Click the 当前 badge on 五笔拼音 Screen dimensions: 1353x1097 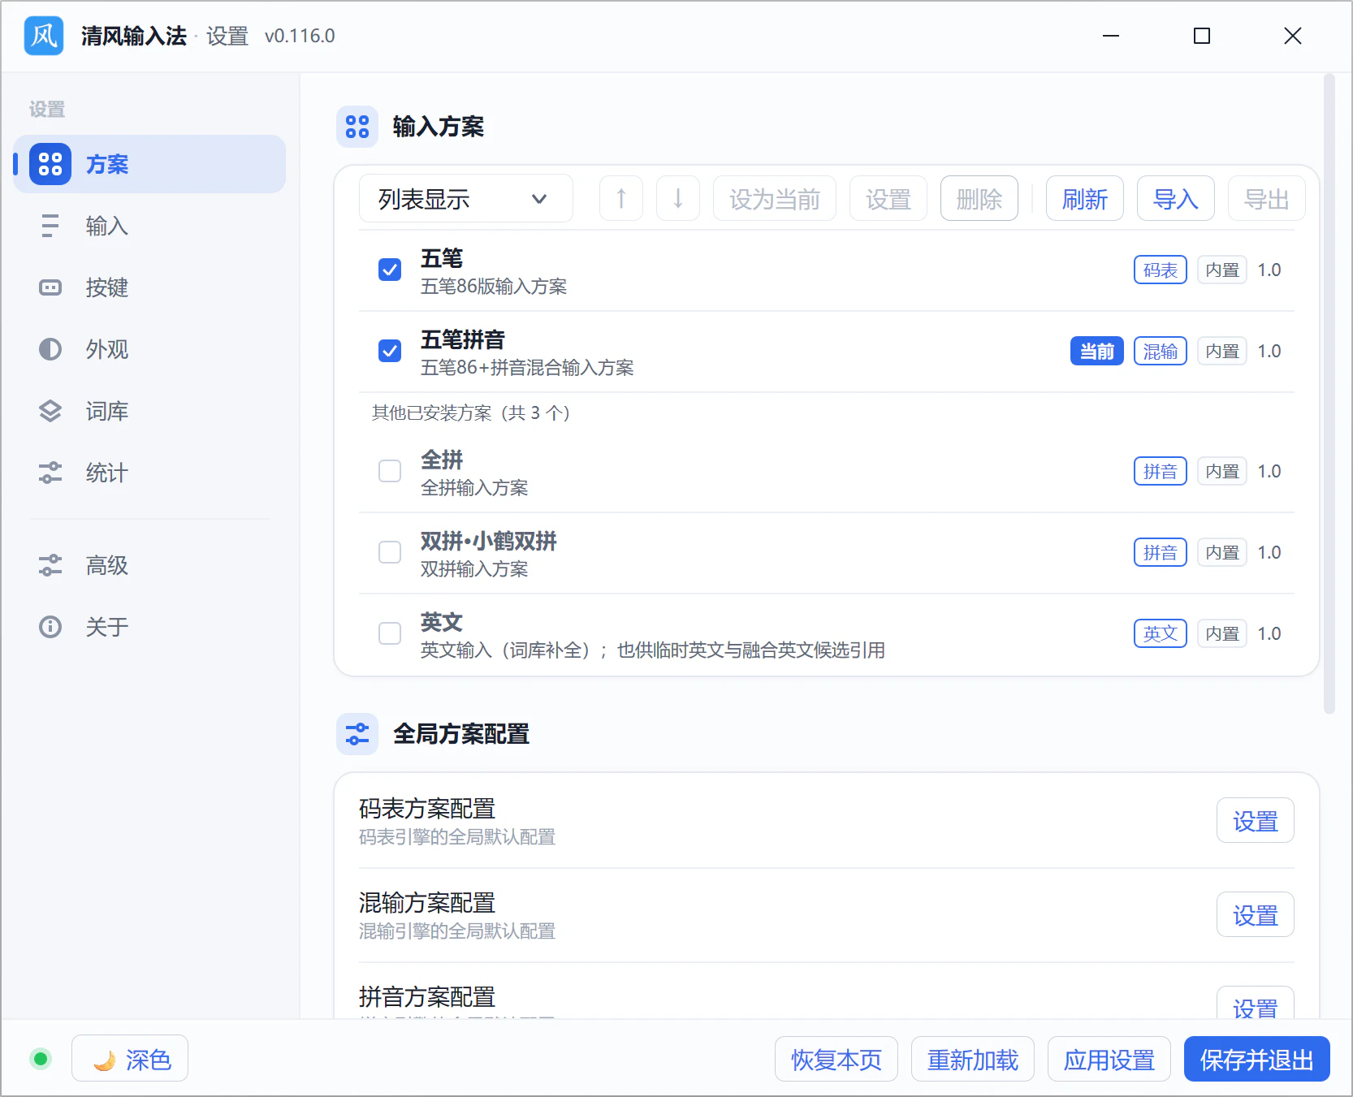[1097, 351]
